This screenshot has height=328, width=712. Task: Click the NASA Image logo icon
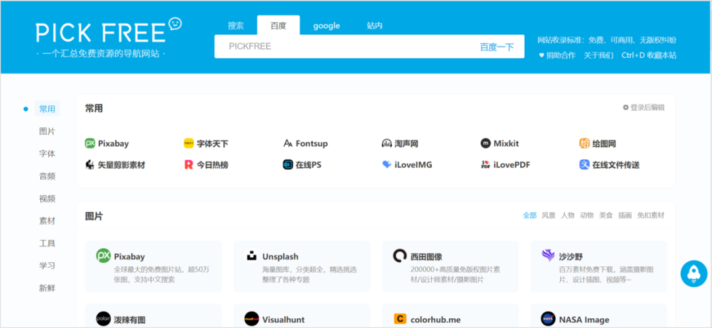[x=548, y=319]
